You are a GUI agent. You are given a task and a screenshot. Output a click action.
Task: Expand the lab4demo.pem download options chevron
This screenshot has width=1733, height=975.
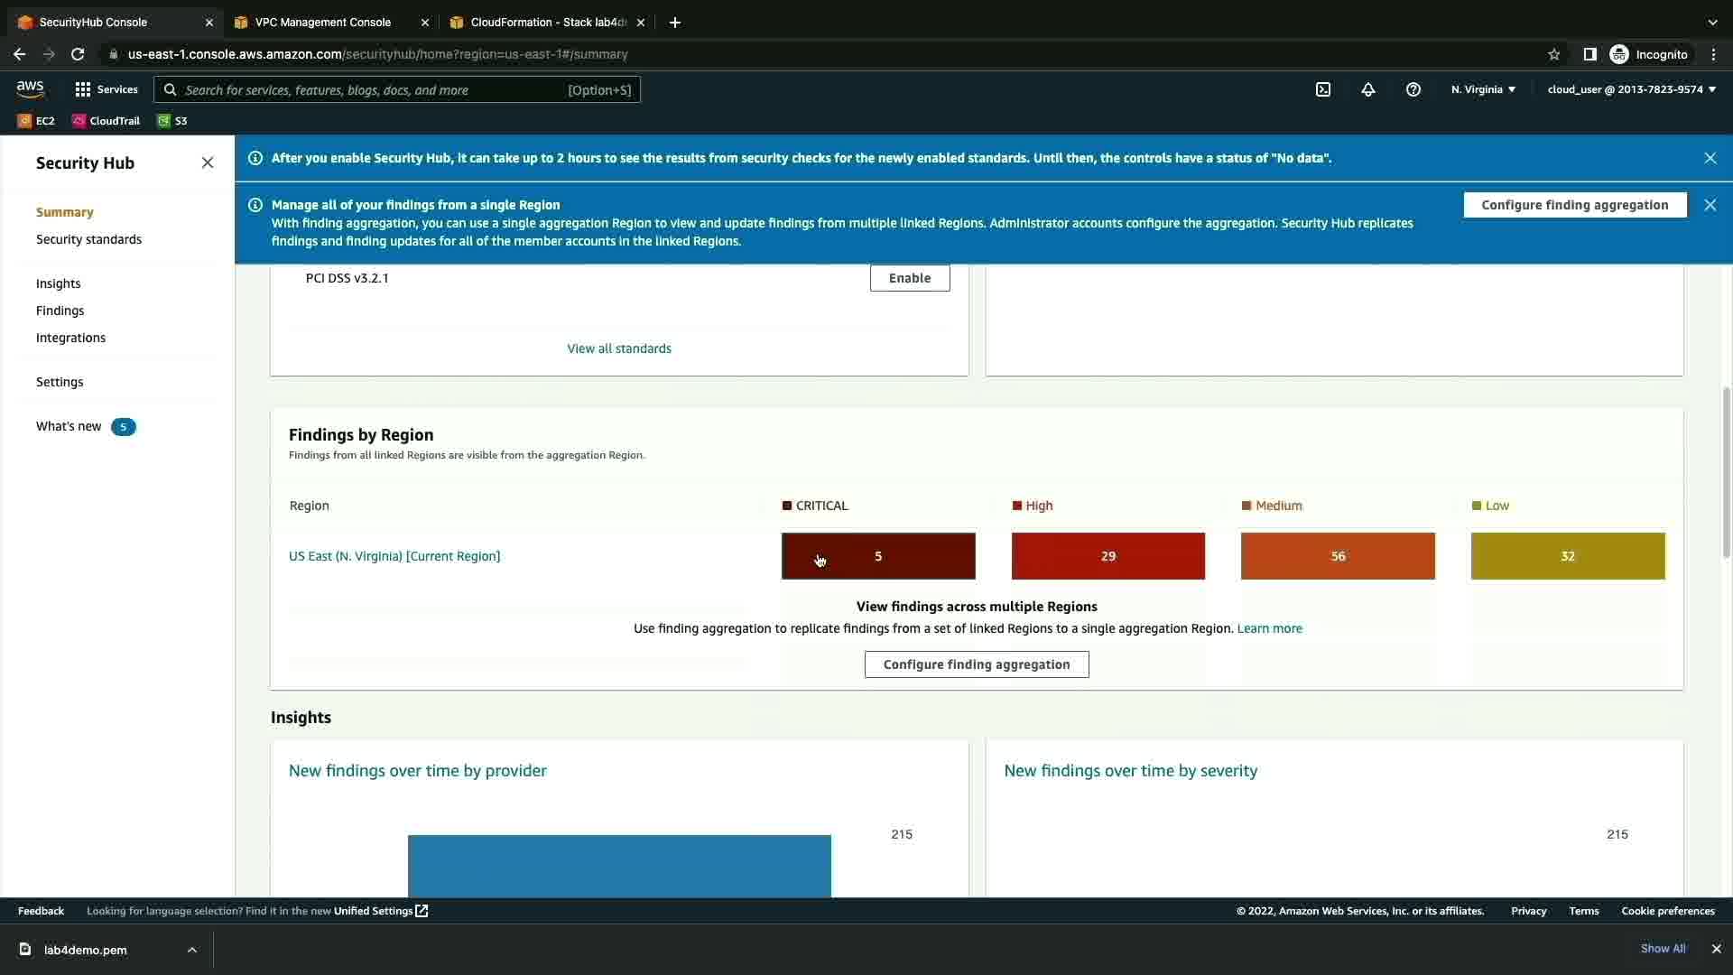(x=192, y=950)
